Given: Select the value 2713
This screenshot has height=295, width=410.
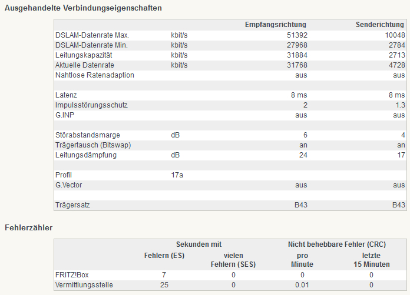Looking at the screenshot, I should point(397,55).
